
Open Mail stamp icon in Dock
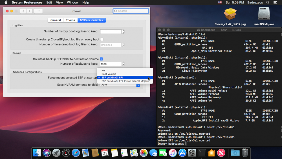(x=85, y=153)
